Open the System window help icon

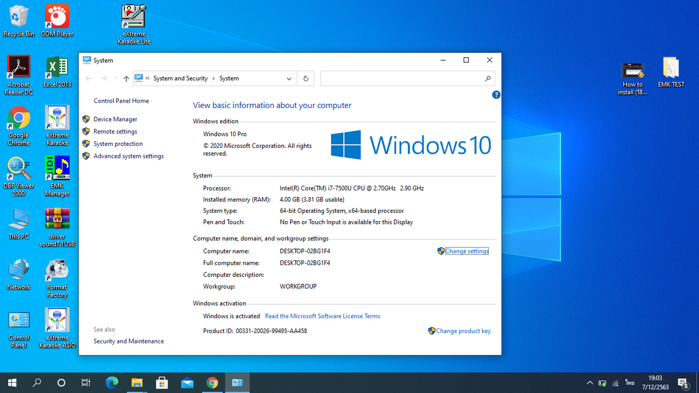pos(496,94)
